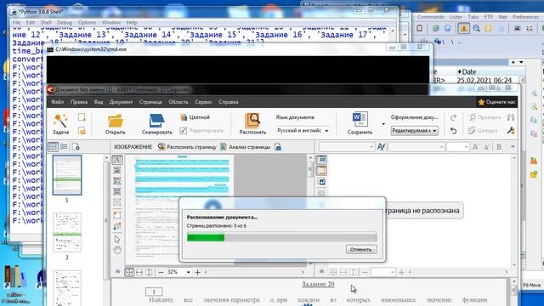The width and height of the screenshot is (544, 306).
Task: Open the Сервис menu
Action: pos(203,102)
